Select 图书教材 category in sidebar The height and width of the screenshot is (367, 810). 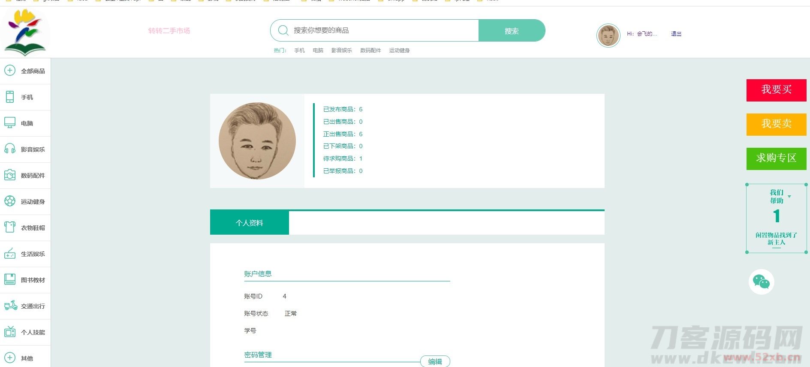point(33,280)
